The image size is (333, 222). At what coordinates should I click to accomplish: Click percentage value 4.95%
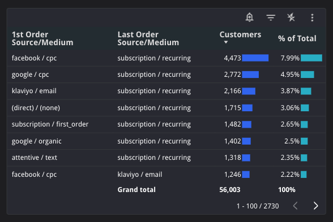[290, 75]
